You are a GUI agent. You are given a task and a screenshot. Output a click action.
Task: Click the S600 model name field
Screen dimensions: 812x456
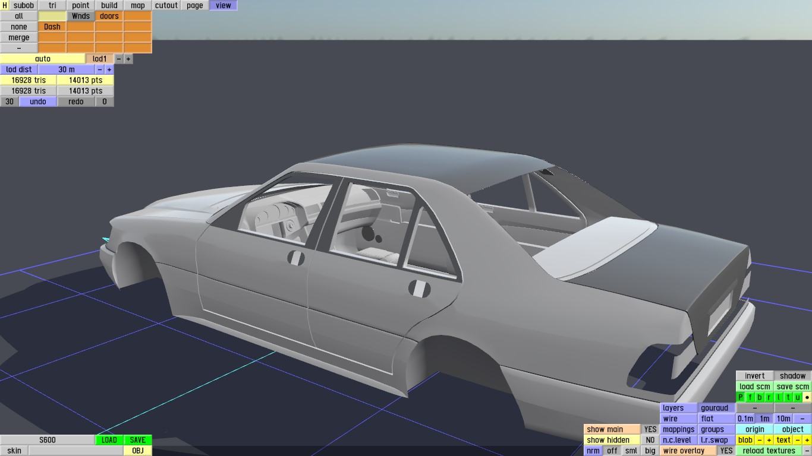coord(48,440)
